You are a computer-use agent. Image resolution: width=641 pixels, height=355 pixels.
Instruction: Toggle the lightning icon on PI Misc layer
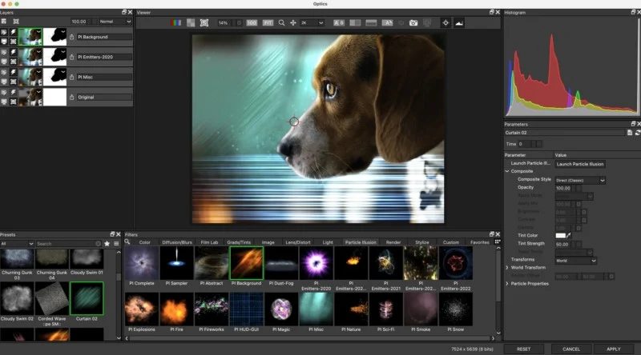click(x=14, y=71)
